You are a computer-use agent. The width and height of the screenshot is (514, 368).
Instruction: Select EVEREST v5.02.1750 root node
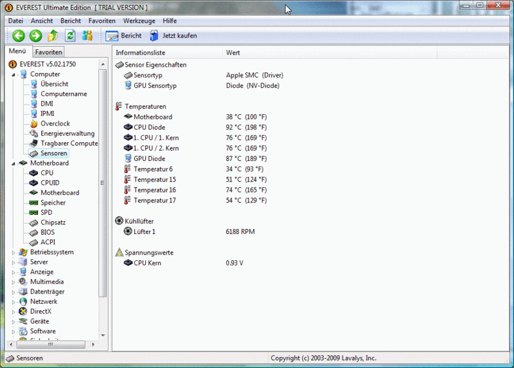point(48,64)
